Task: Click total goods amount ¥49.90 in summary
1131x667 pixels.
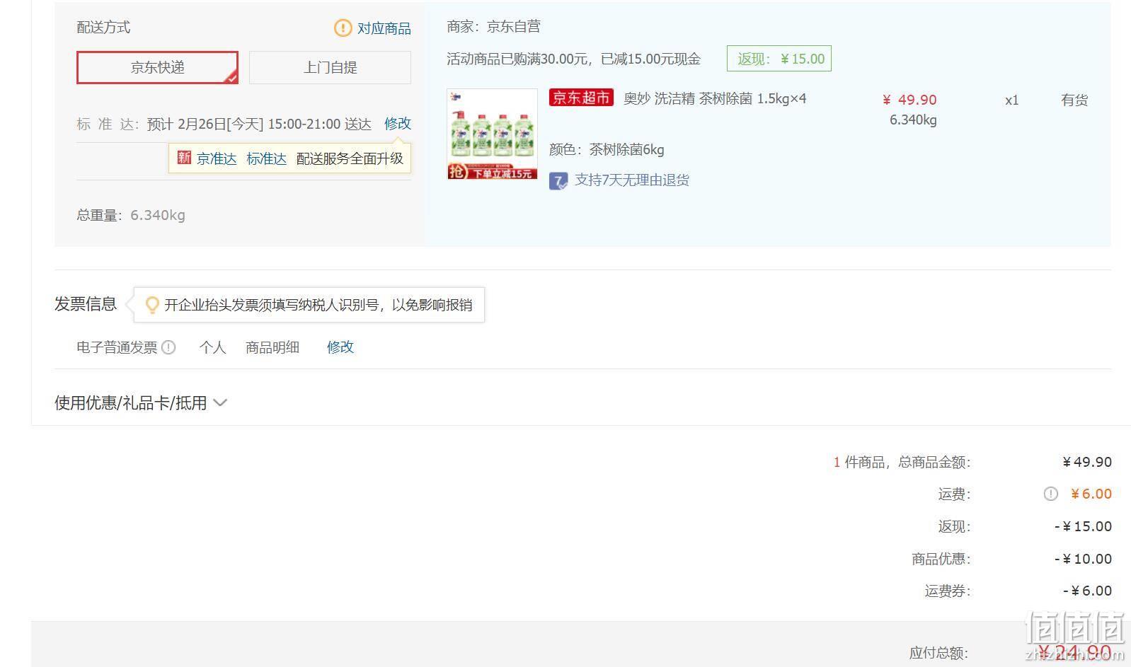Action: (x=1087, y=462)
